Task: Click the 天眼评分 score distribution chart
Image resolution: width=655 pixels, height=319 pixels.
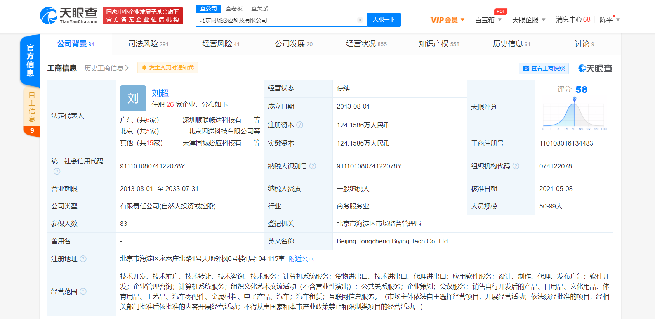Action: pos(574,113)
